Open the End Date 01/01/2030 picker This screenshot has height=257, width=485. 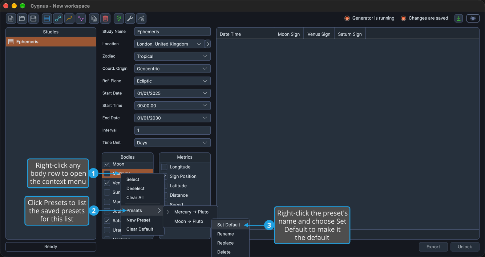[173, 118]
